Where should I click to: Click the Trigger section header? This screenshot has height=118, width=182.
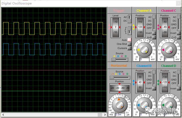click(119, 11)
